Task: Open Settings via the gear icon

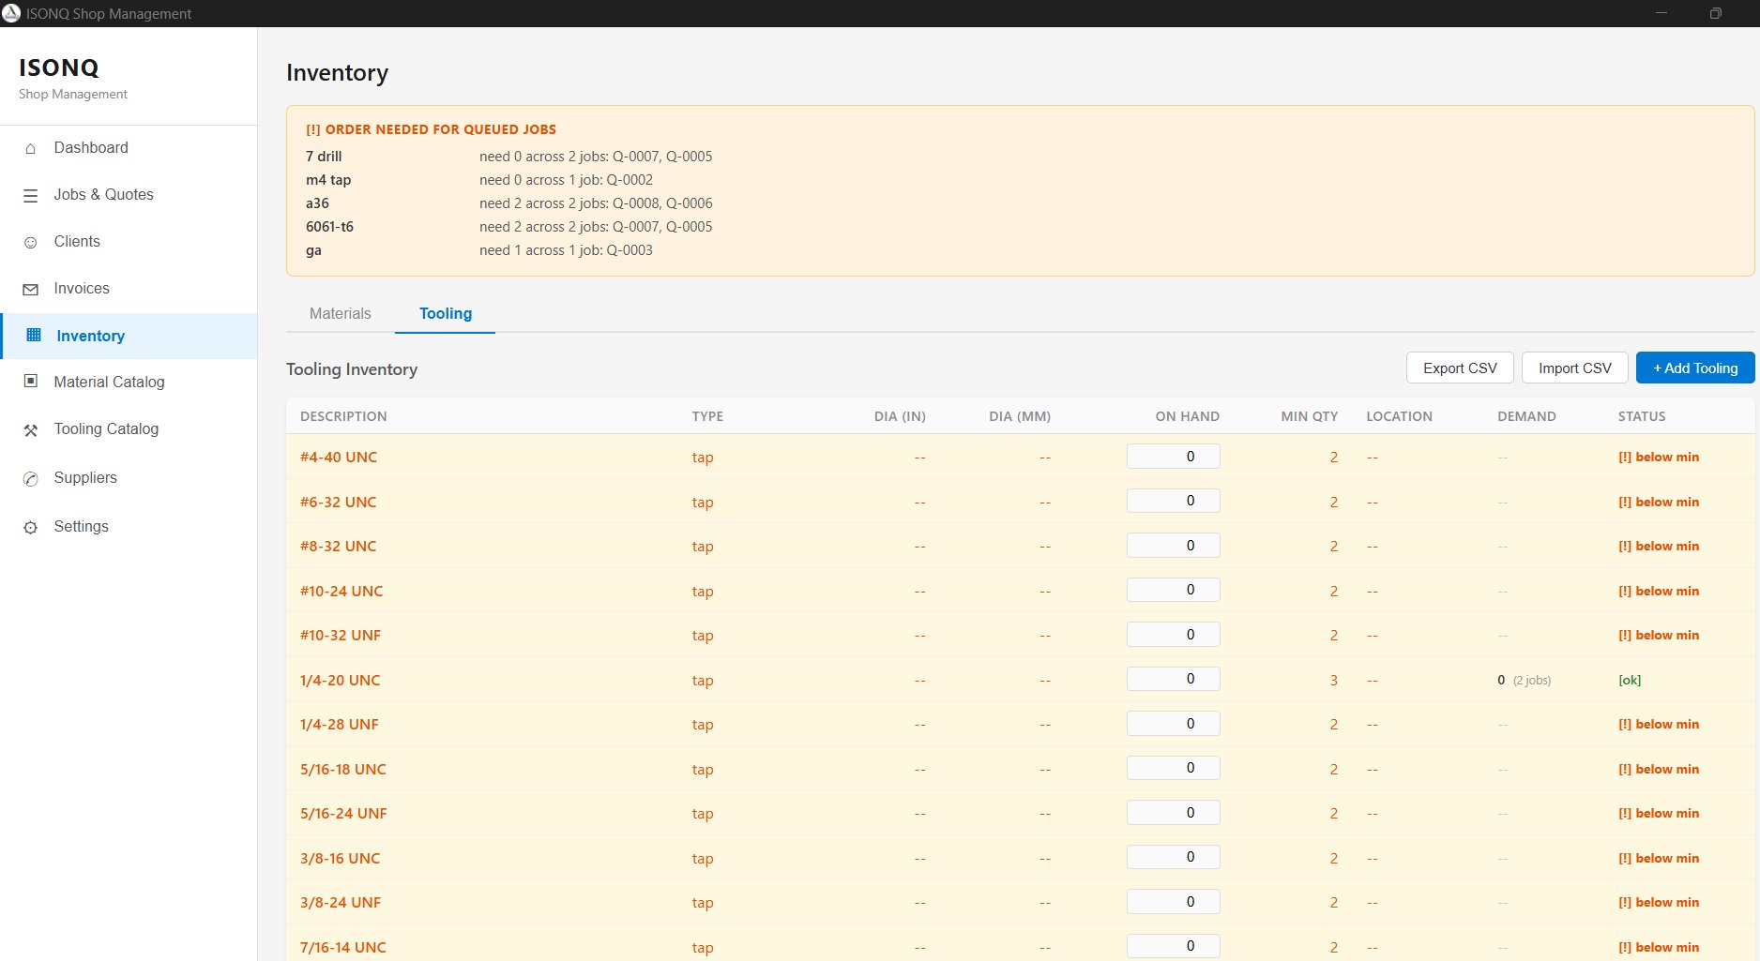Action: (29, 526)
